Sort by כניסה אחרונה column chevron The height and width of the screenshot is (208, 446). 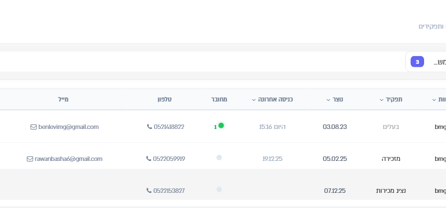pos(254,100)
